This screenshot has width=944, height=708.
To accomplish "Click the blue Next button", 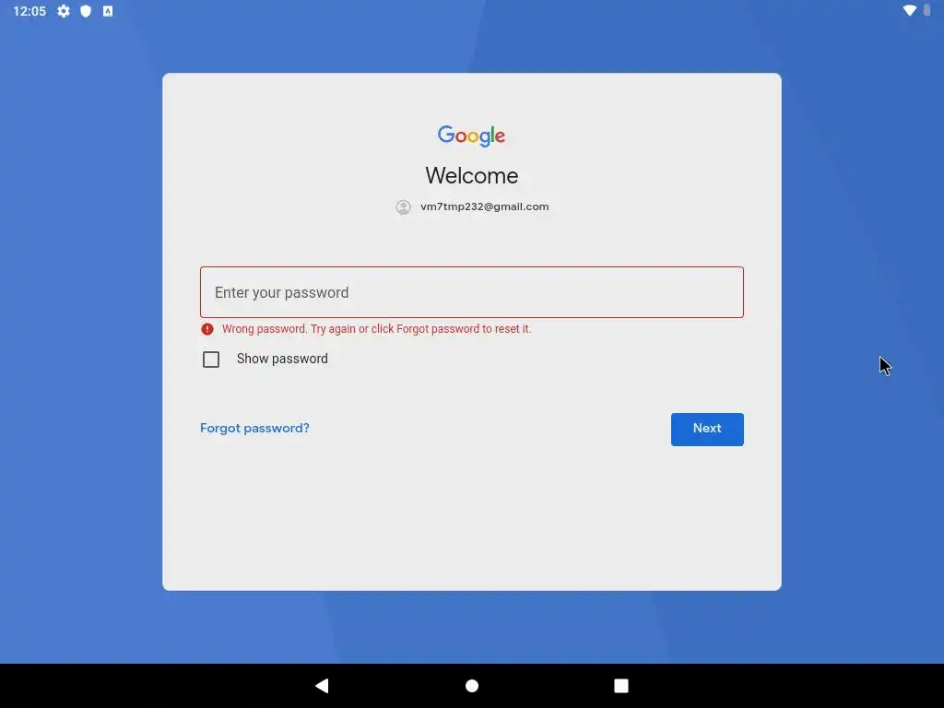I will (707, 430).
